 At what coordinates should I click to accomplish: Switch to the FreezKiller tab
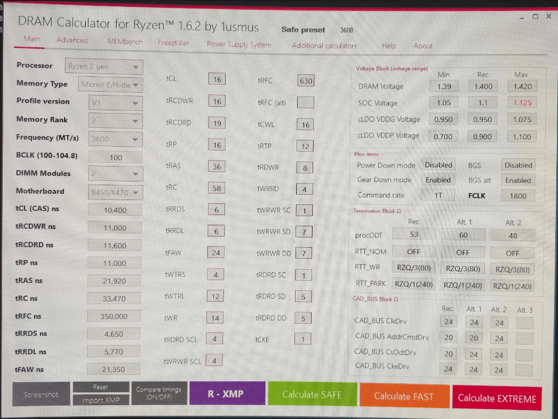point(173,43)
